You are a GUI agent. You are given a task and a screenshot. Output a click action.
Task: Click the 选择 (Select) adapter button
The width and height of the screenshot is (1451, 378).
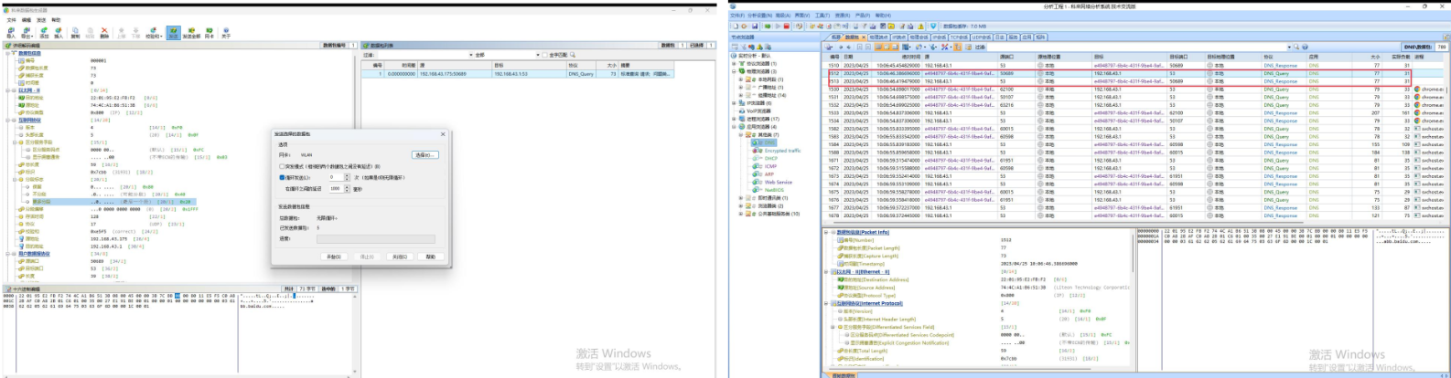[x=425, y=155]
